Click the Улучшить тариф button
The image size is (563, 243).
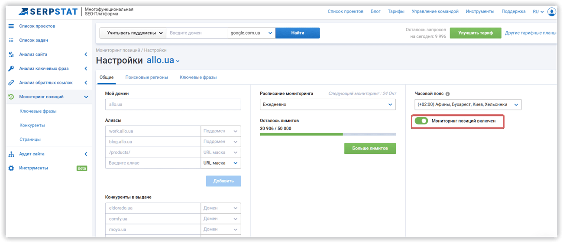pyautogui.click(x=476, y=33)
